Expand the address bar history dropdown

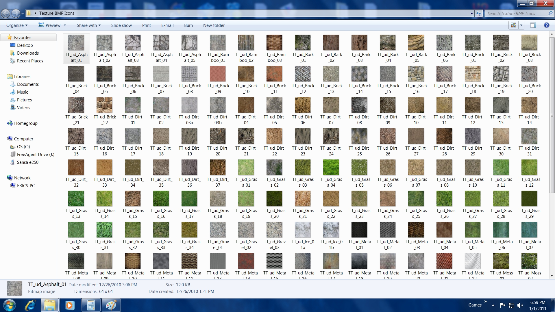(x=471, y=14)
